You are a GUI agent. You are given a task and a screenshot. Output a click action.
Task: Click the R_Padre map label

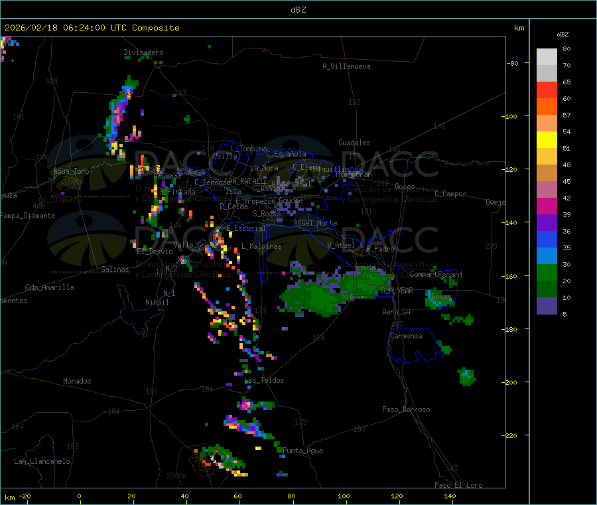click(380, 249)
